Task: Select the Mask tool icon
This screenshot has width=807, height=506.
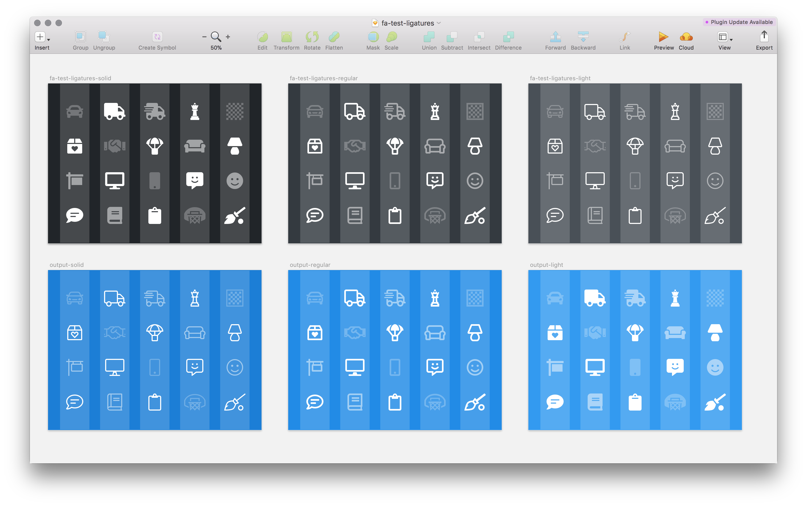Action: coord(373,37)
